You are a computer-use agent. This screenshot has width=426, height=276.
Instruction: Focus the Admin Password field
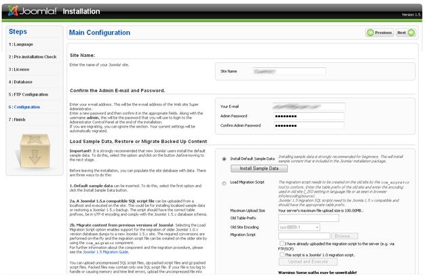coord(309,116)
